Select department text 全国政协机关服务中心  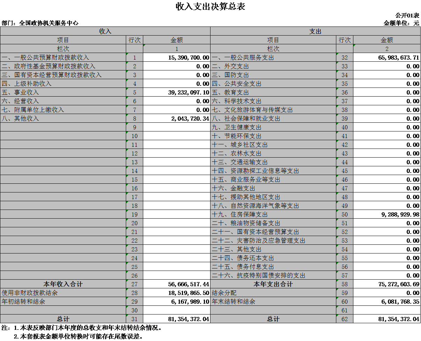(x=49, y=23)
